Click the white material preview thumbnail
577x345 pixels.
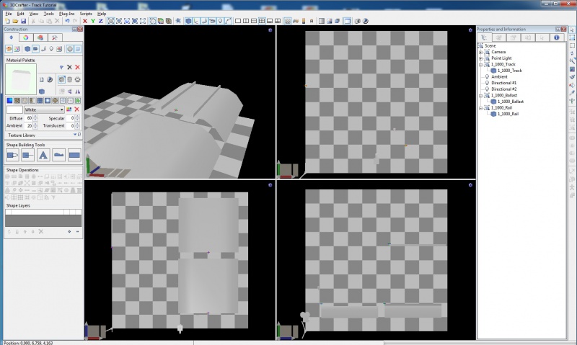click(x=21, y=79)
